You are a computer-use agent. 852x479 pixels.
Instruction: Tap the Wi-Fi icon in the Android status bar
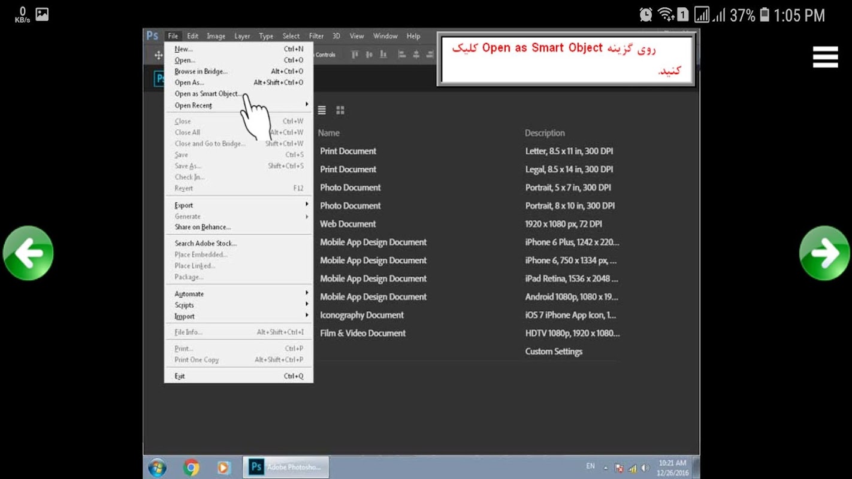[x=665, y=15]
